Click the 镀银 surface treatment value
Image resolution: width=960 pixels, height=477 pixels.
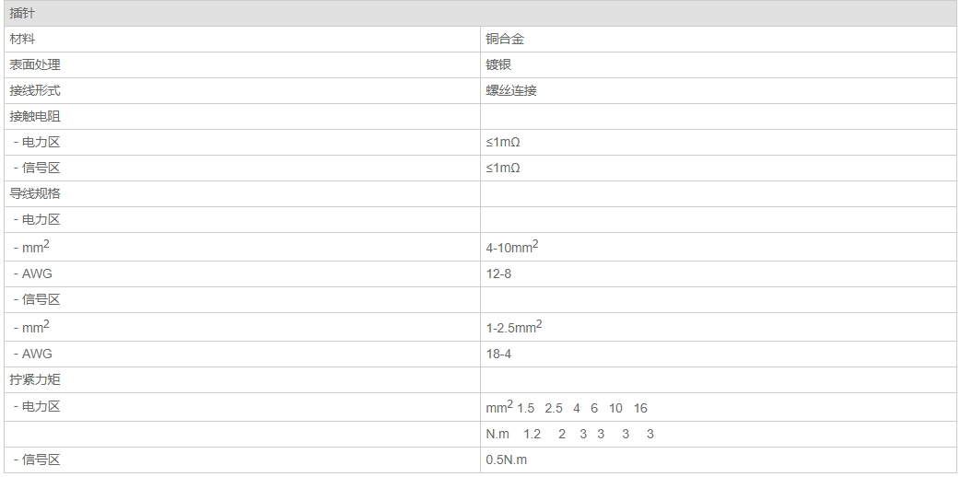pos(498,65)
